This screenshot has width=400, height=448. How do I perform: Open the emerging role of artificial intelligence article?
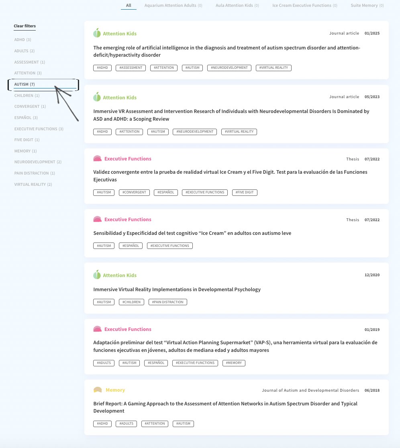pos(227,51)
